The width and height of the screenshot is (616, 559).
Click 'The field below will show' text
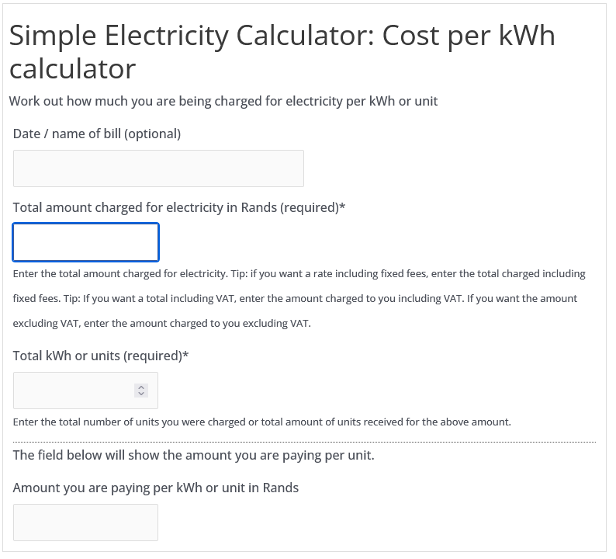coord(193,455)
